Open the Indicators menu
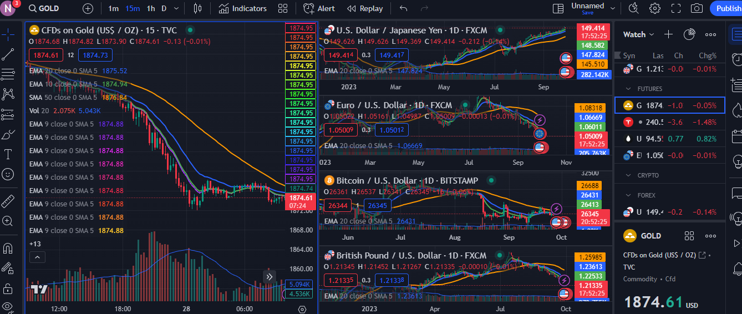742x314 pixels. coord(242,8)
